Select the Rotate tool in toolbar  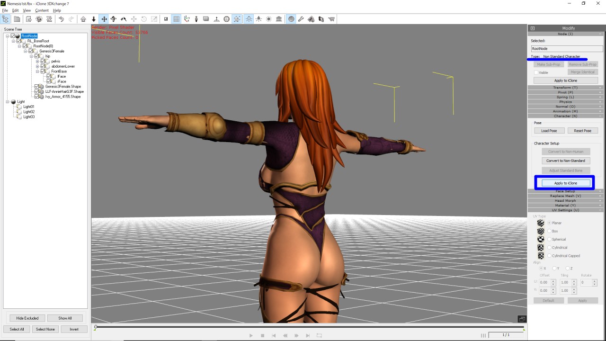click(114, 19)
